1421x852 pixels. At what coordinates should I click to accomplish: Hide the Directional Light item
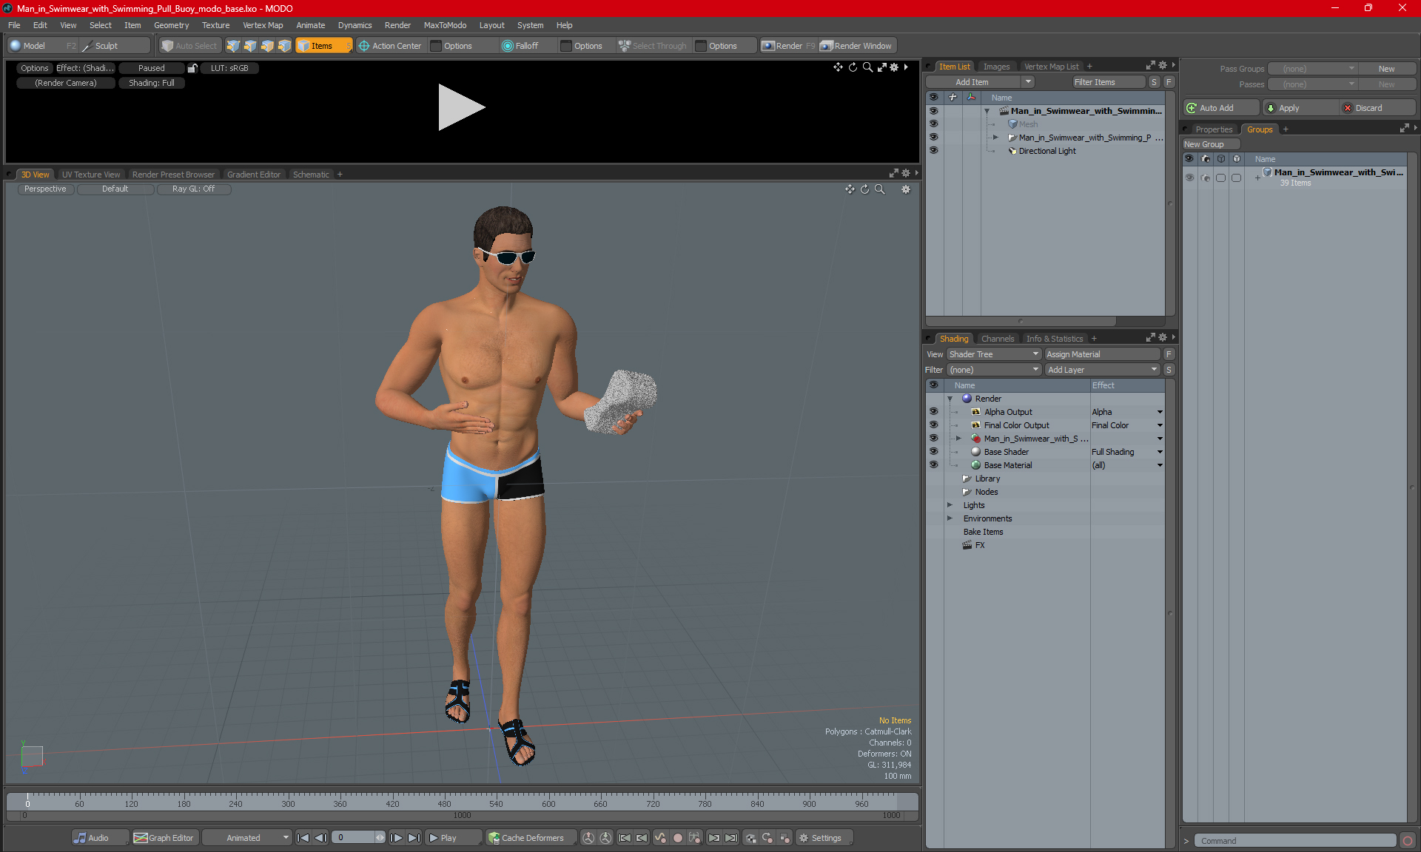pyautogui.click(x=933, y=151)
